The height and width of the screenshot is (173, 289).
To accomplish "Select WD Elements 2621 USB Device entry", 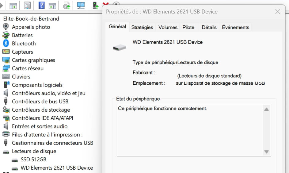I will [57, 168].
